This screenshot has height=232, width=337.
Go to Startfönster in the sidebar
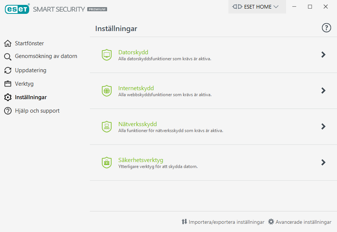click(x=29, y=43)
